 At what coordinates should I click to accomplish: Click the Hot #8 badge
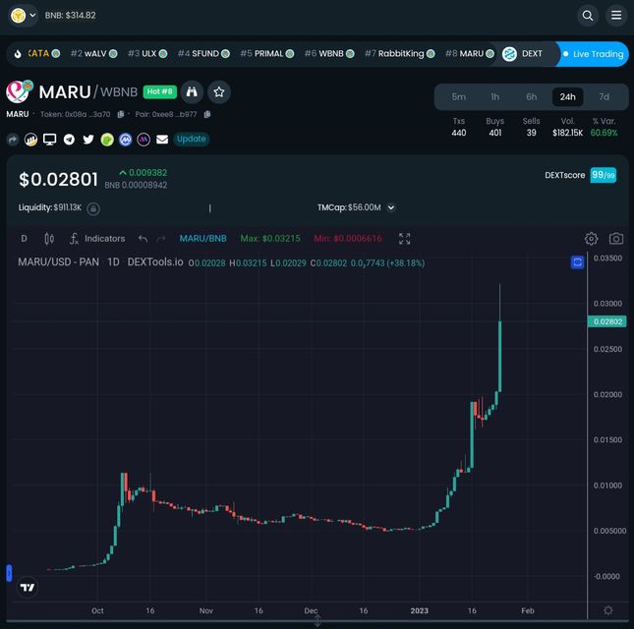coord(159,91)
